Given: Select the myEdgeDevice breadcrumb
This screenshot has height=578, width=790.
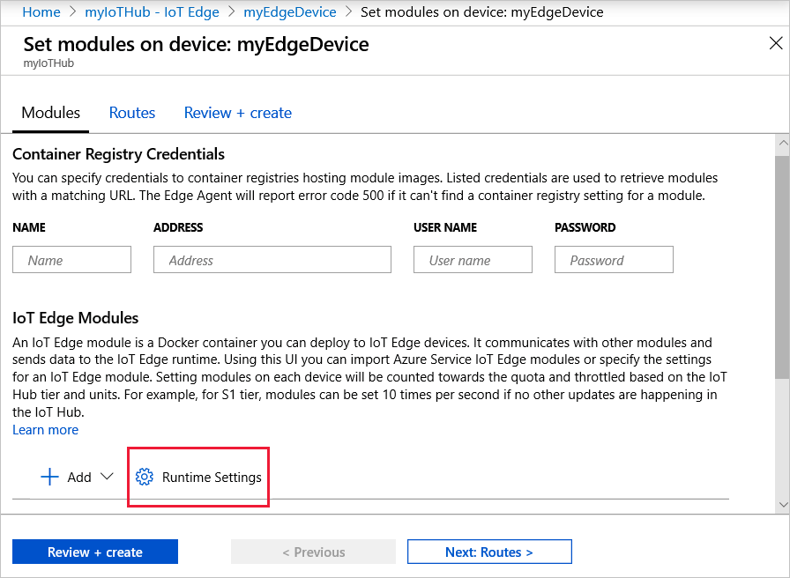Looking at the screenshot, I should point(290,11).
